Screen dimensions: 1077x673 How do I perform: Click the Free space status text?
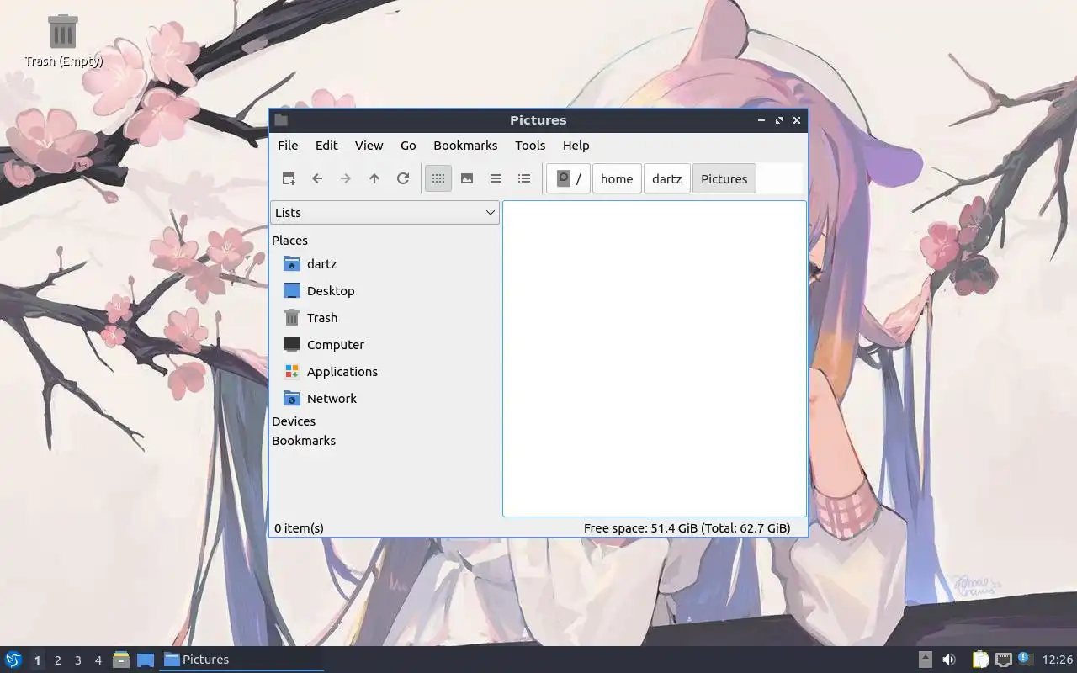click(687, 528)
